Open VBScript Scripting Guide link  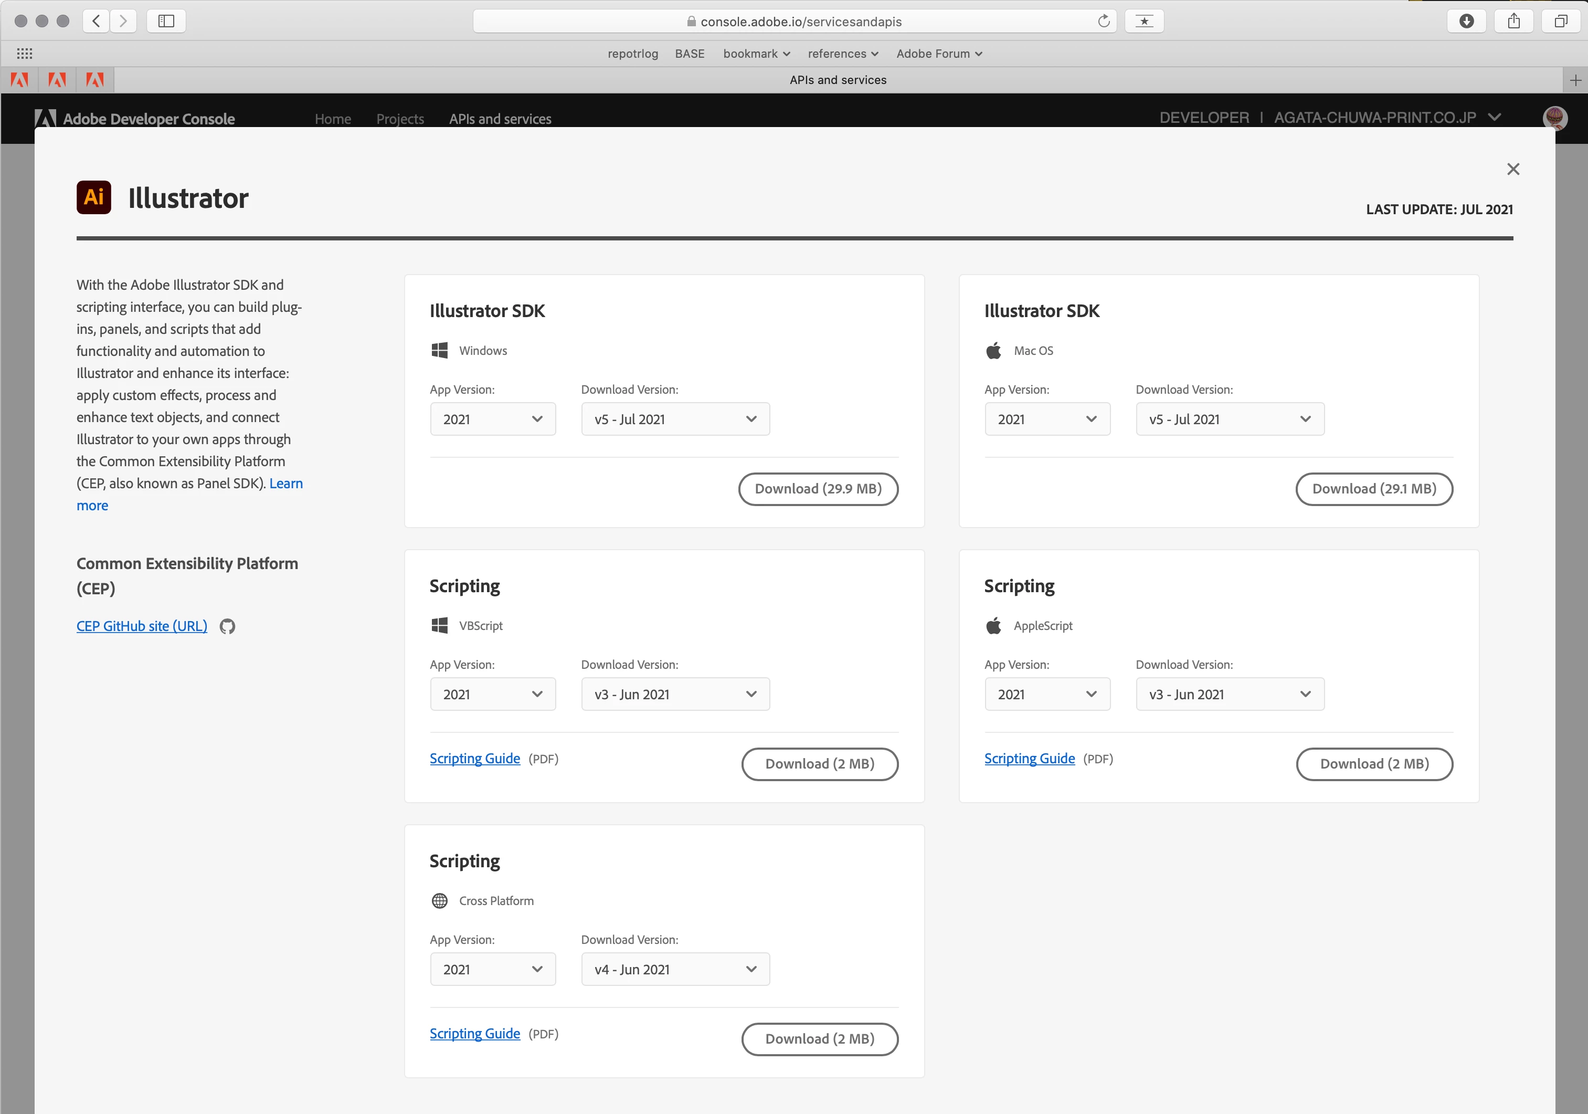pyautogui.click(x=474, y=759)
